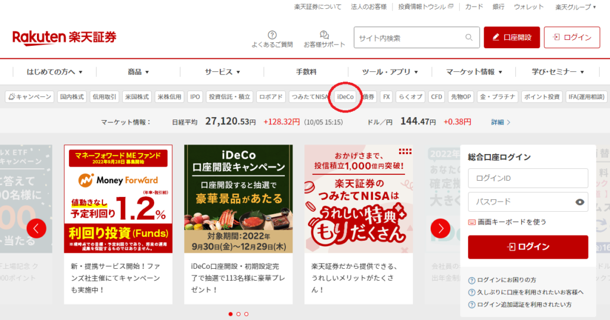
Task: Select the second carousel dot
Action: 238,314
